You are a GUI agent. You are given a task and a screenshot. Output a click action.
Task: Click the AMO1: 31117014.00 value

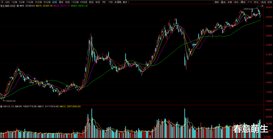[48, 106]
